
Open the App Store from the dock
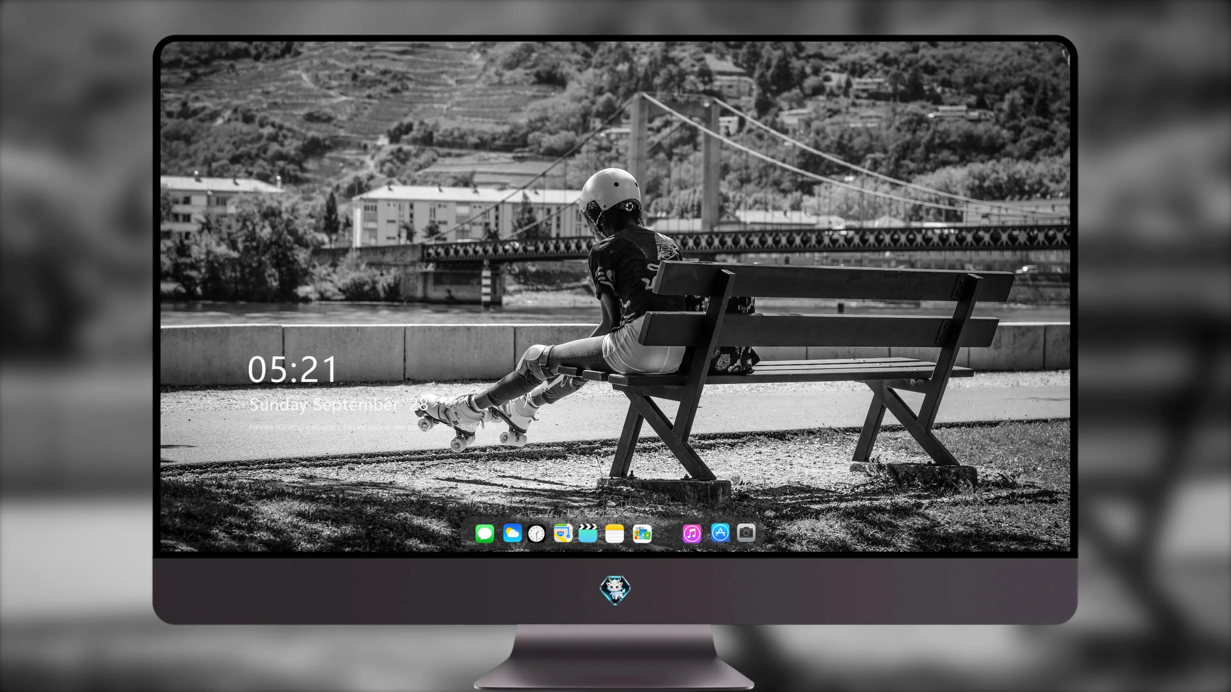click(x=720, y=532)
